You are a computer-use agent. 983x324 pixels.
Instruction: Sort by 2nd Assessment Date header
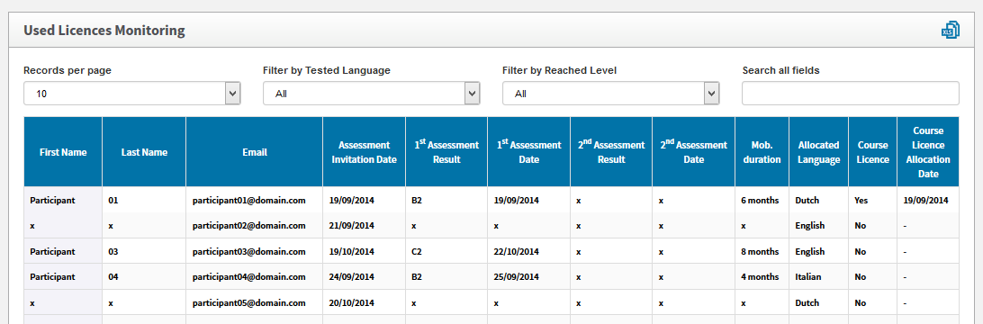[x=694, y=152]
